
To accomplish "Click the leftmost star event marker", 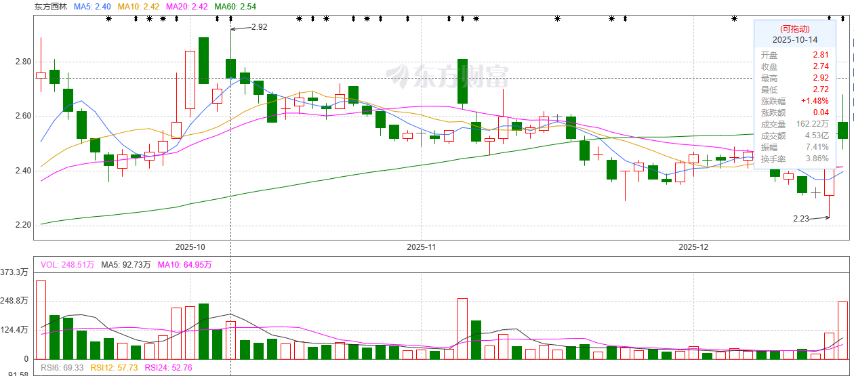I will 108,19.
